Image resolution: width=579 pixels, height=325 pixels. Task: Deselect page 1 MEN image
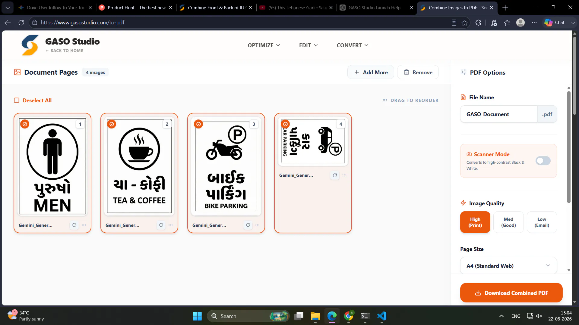click(25, 124)
